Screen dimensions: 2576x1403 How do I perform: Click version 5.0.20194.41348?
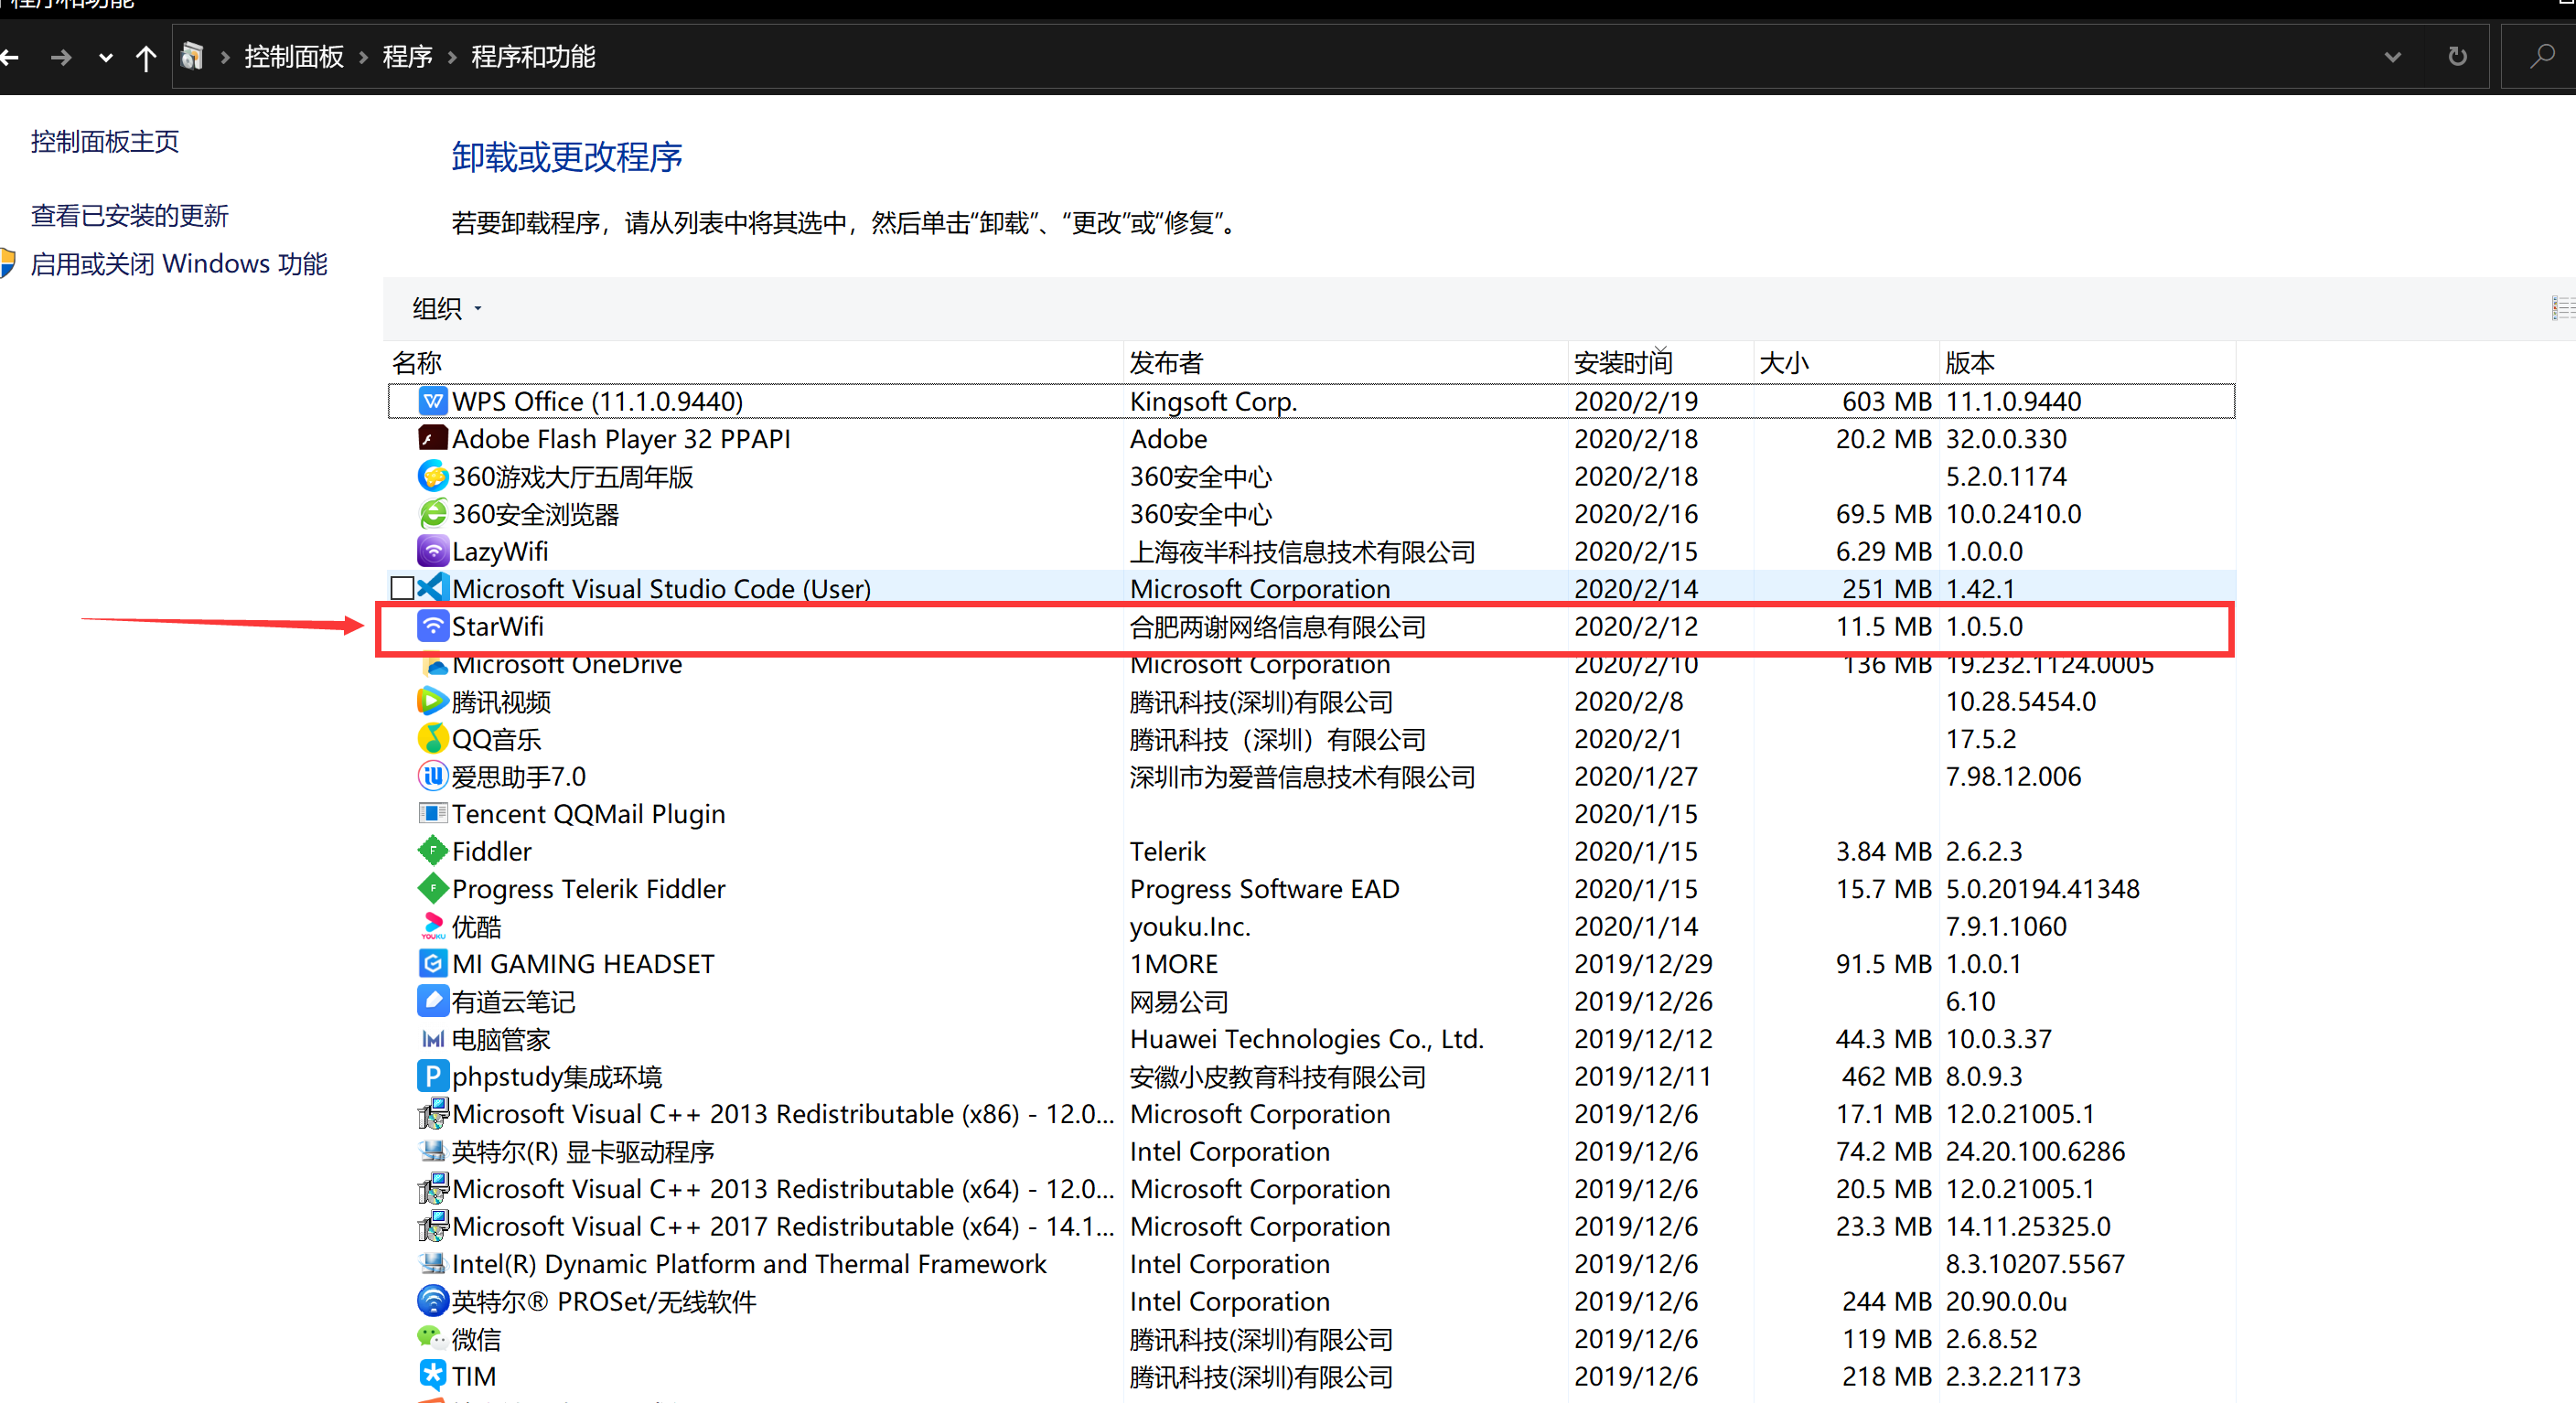click(2042, 889)
